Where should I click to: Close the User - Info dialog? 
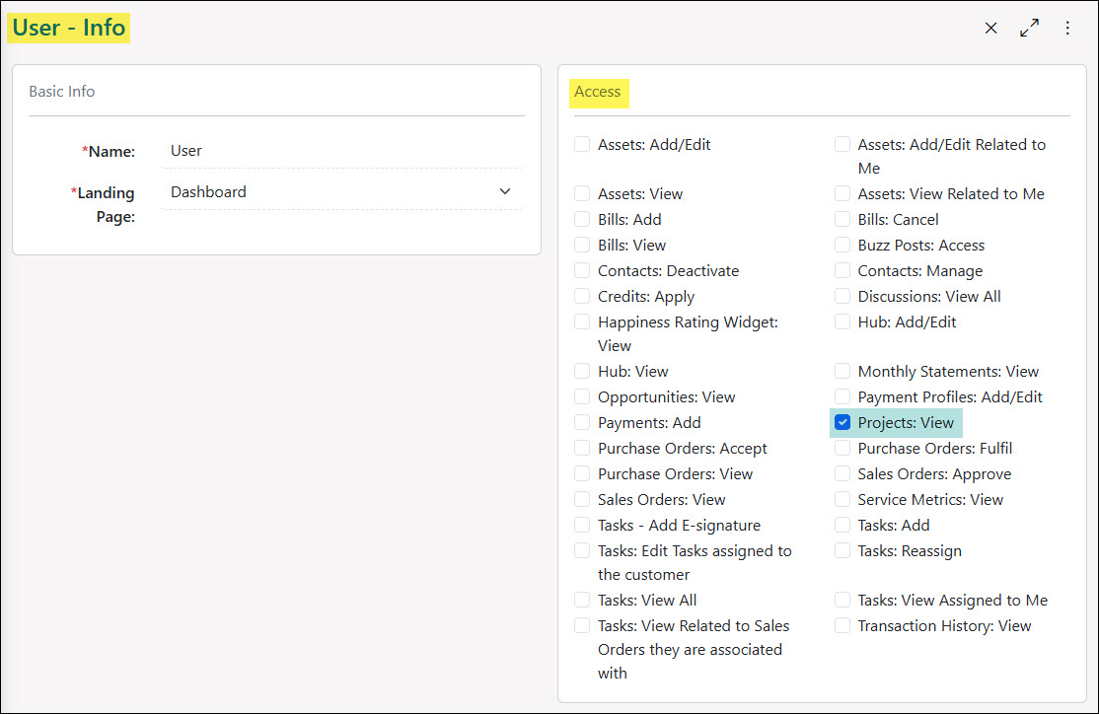(990, 28)
